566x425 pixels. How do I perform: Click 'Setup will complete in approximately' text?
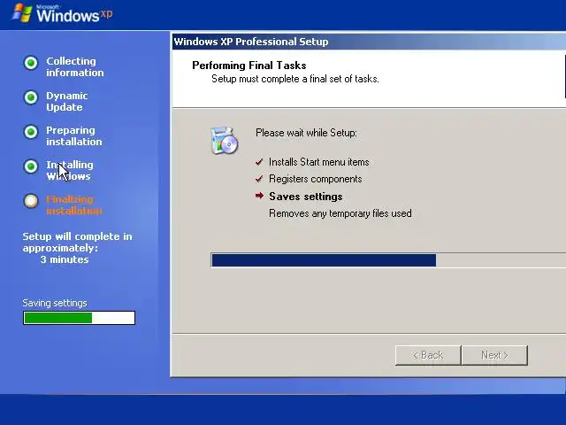[77, 242]
